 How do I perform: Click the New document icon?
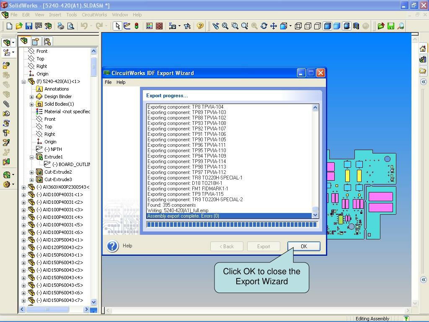(9, 26)
